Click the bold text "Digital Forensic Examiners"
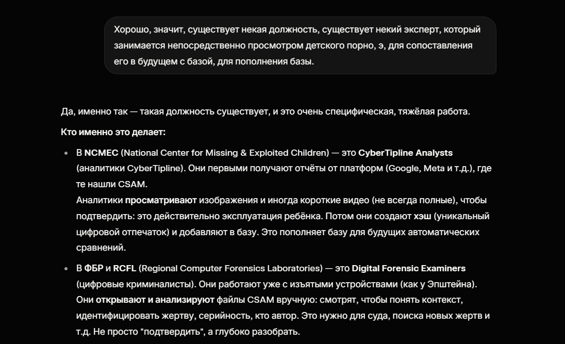This screenshot has height=344, width=565. click(x=408, y=268)
